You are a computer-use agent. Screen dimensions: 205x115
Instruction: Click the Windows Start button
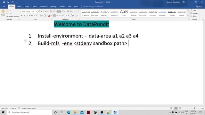click(x=3, y=112)
